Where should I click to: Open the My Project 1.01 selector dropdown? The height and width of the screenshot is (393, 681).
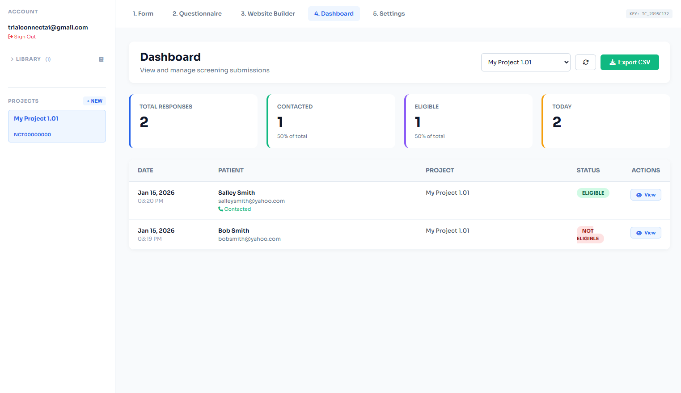[x=525, y=62]
